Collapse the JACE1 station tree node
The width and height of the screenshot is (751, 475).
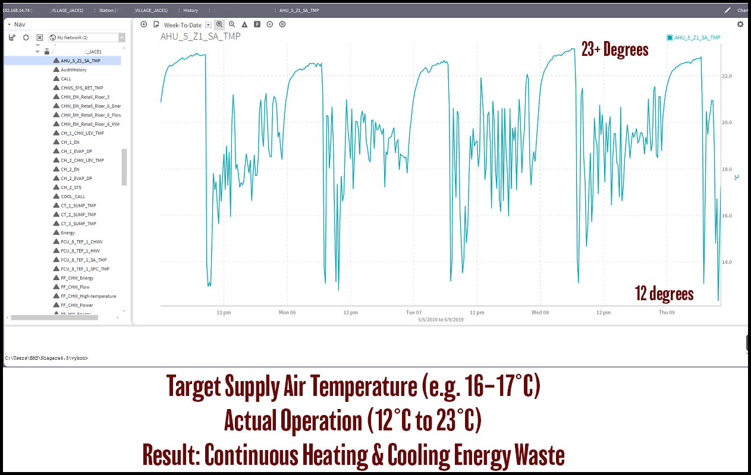click(37, 52)
